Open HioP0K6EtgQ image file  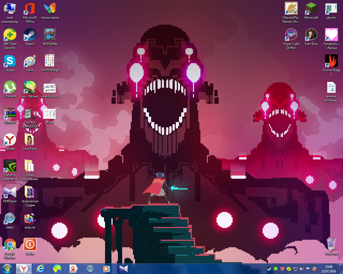pos(50,63)
